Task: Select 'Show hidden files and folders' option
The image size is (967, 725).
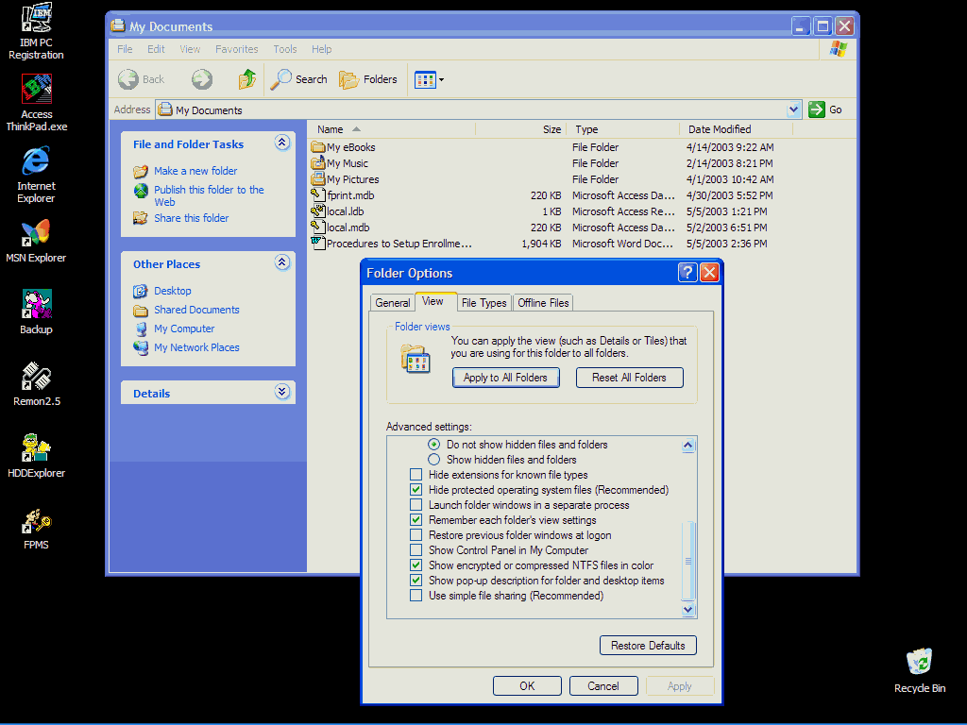Action: click(434, 460)
